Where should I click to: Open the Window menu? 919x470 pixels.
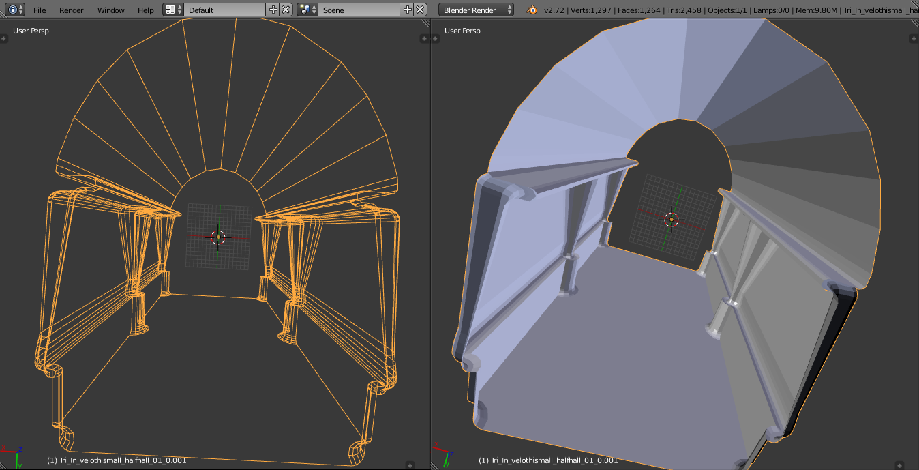(x=110, y=10)
